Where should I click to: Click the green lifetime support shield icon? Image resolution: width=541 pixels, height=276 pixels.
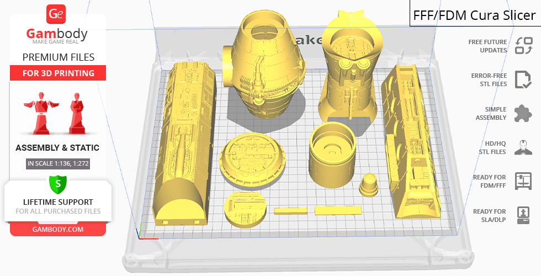(x=57, y=183)
